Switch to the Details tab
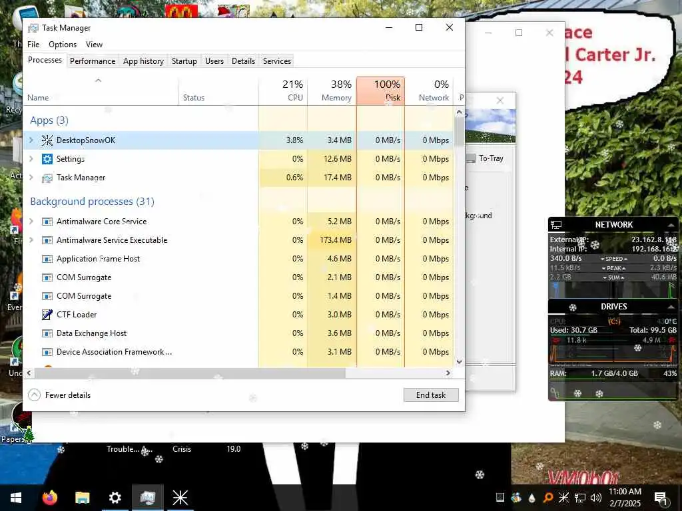 click(243, 61)
